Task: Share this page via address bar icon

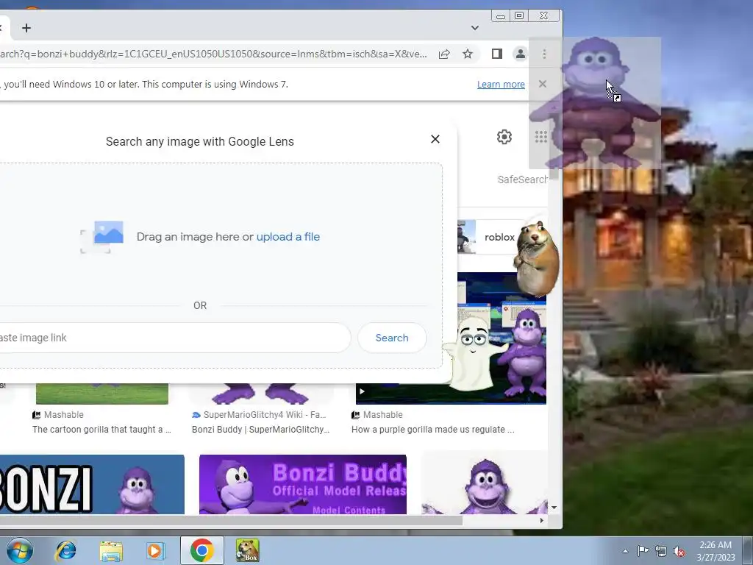Action: coord(444,54)
